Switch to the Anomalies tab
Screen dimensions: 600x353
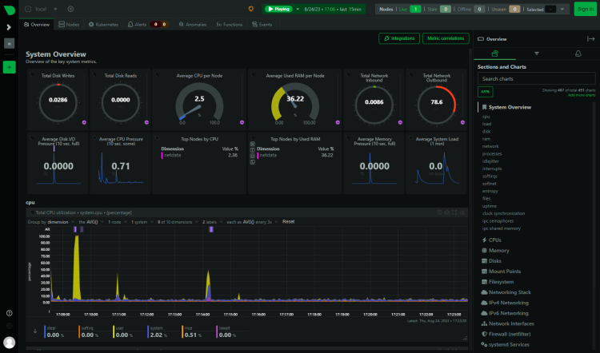point(193,25)
